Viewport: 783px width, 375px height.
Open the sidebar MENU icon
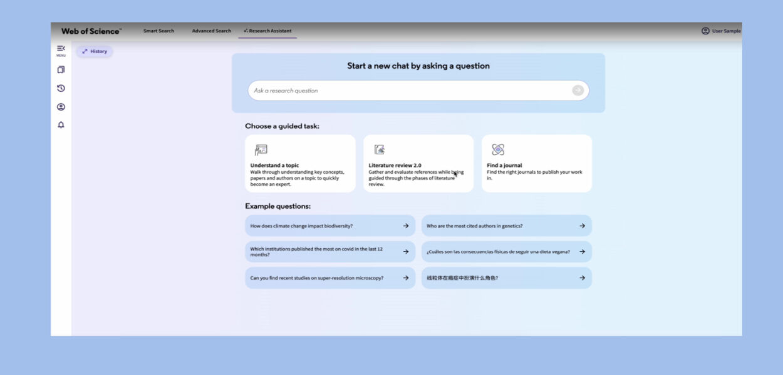[61, 50]
